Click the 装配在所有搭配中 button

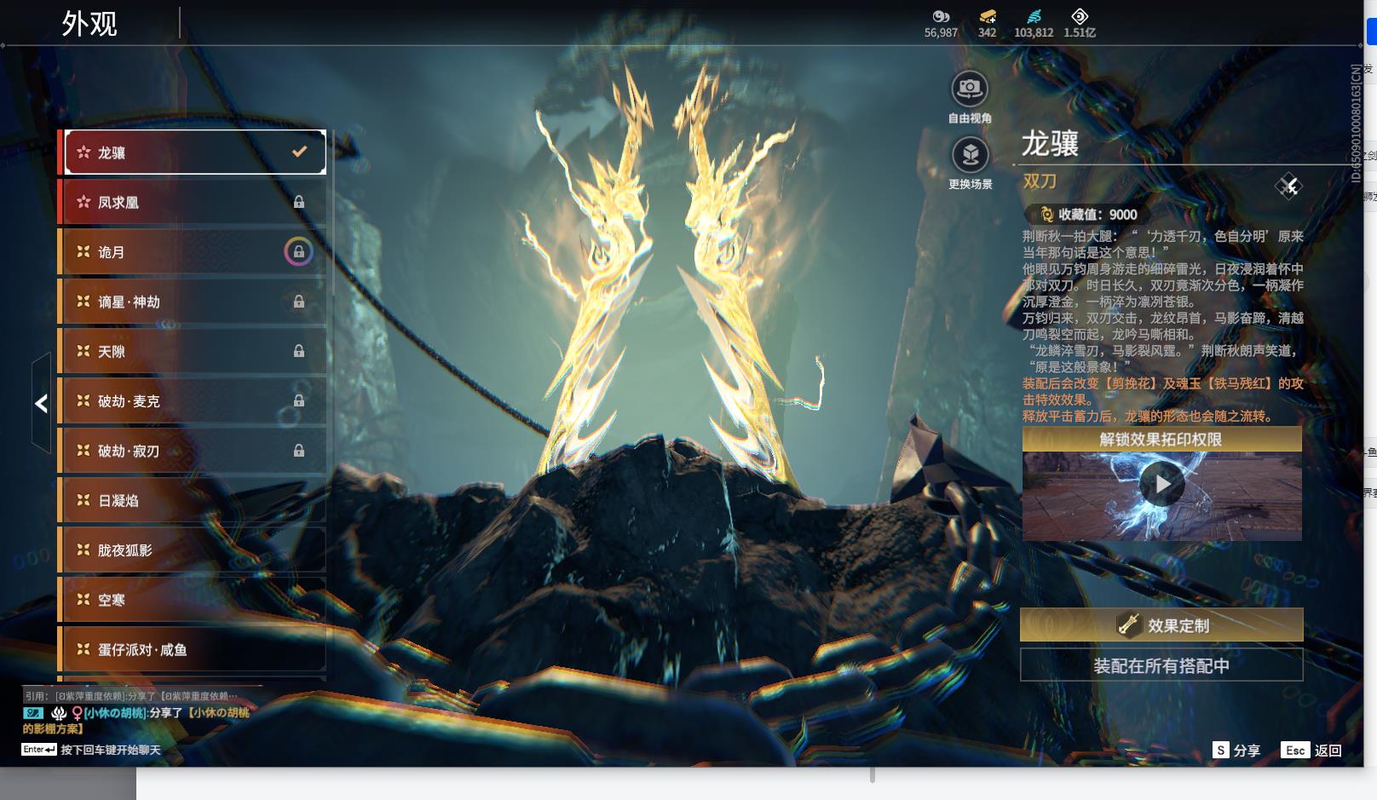click(1161, 665)
